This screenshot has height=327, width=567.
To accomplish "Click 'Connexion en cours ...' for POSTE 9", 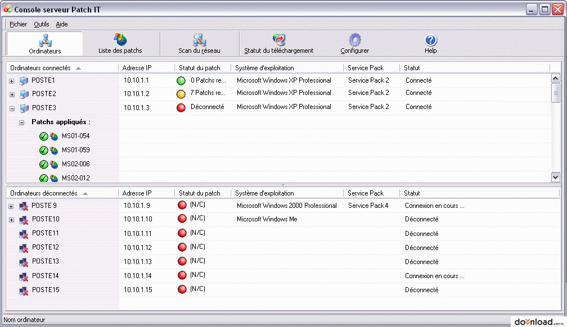I will (435, 206).
